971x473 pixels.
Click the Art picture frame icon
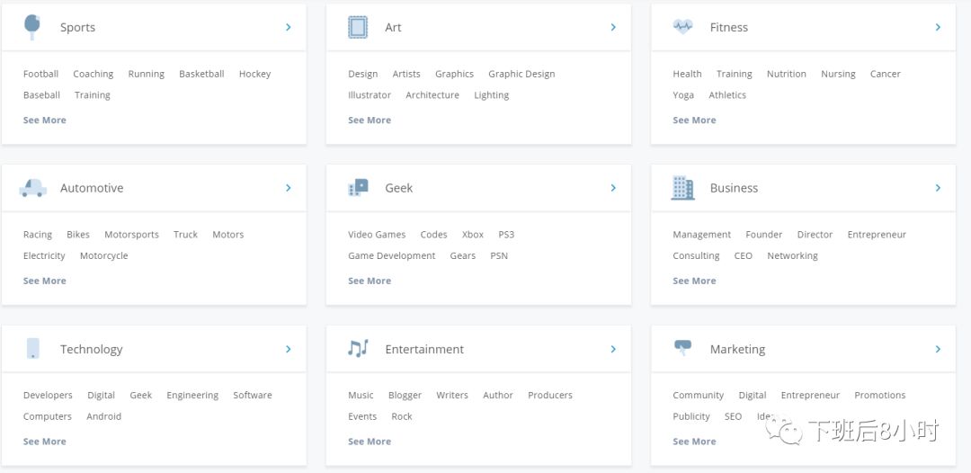pyautogui.click(x=358, y=27)
